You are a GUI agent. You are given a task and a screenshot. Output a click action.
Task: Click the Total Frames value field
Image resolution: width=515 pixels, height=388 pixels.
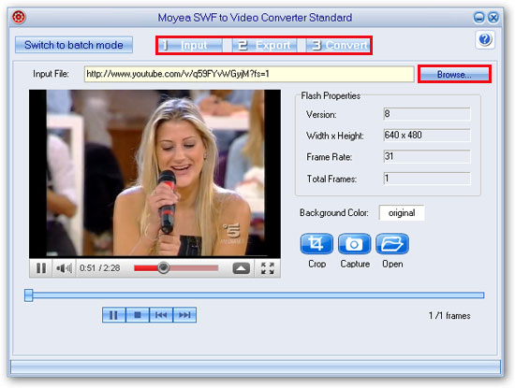427,179
